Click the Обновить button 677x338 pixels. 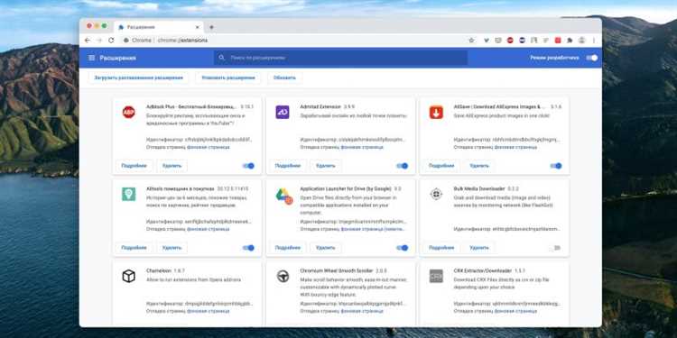[284, 78]
